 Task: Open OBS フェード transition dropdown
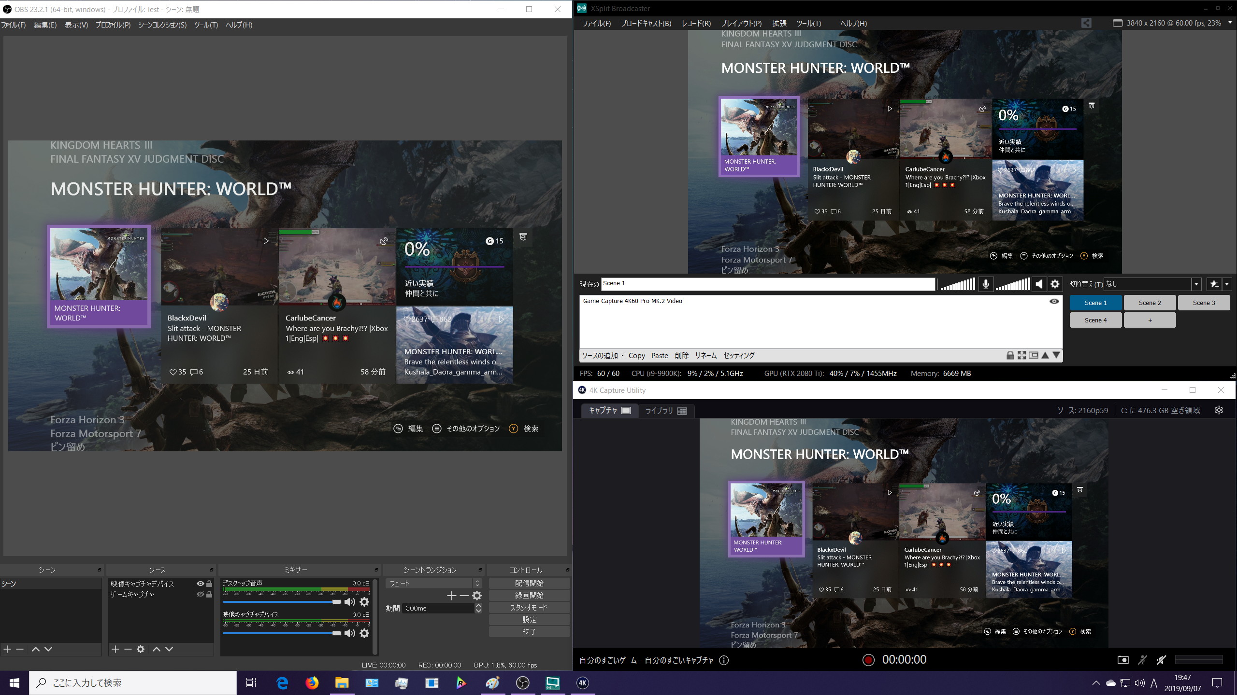tap(434, 584)
